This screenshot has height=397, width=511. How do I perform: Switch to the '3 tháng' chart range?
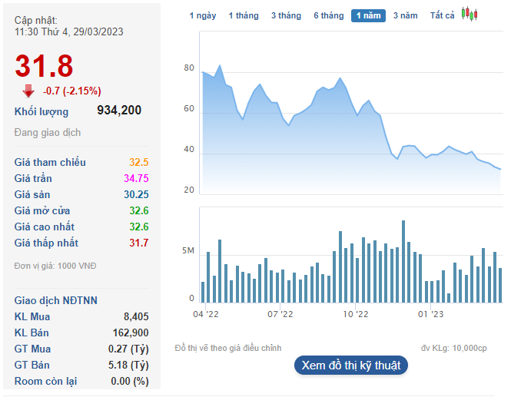point(286,15)
